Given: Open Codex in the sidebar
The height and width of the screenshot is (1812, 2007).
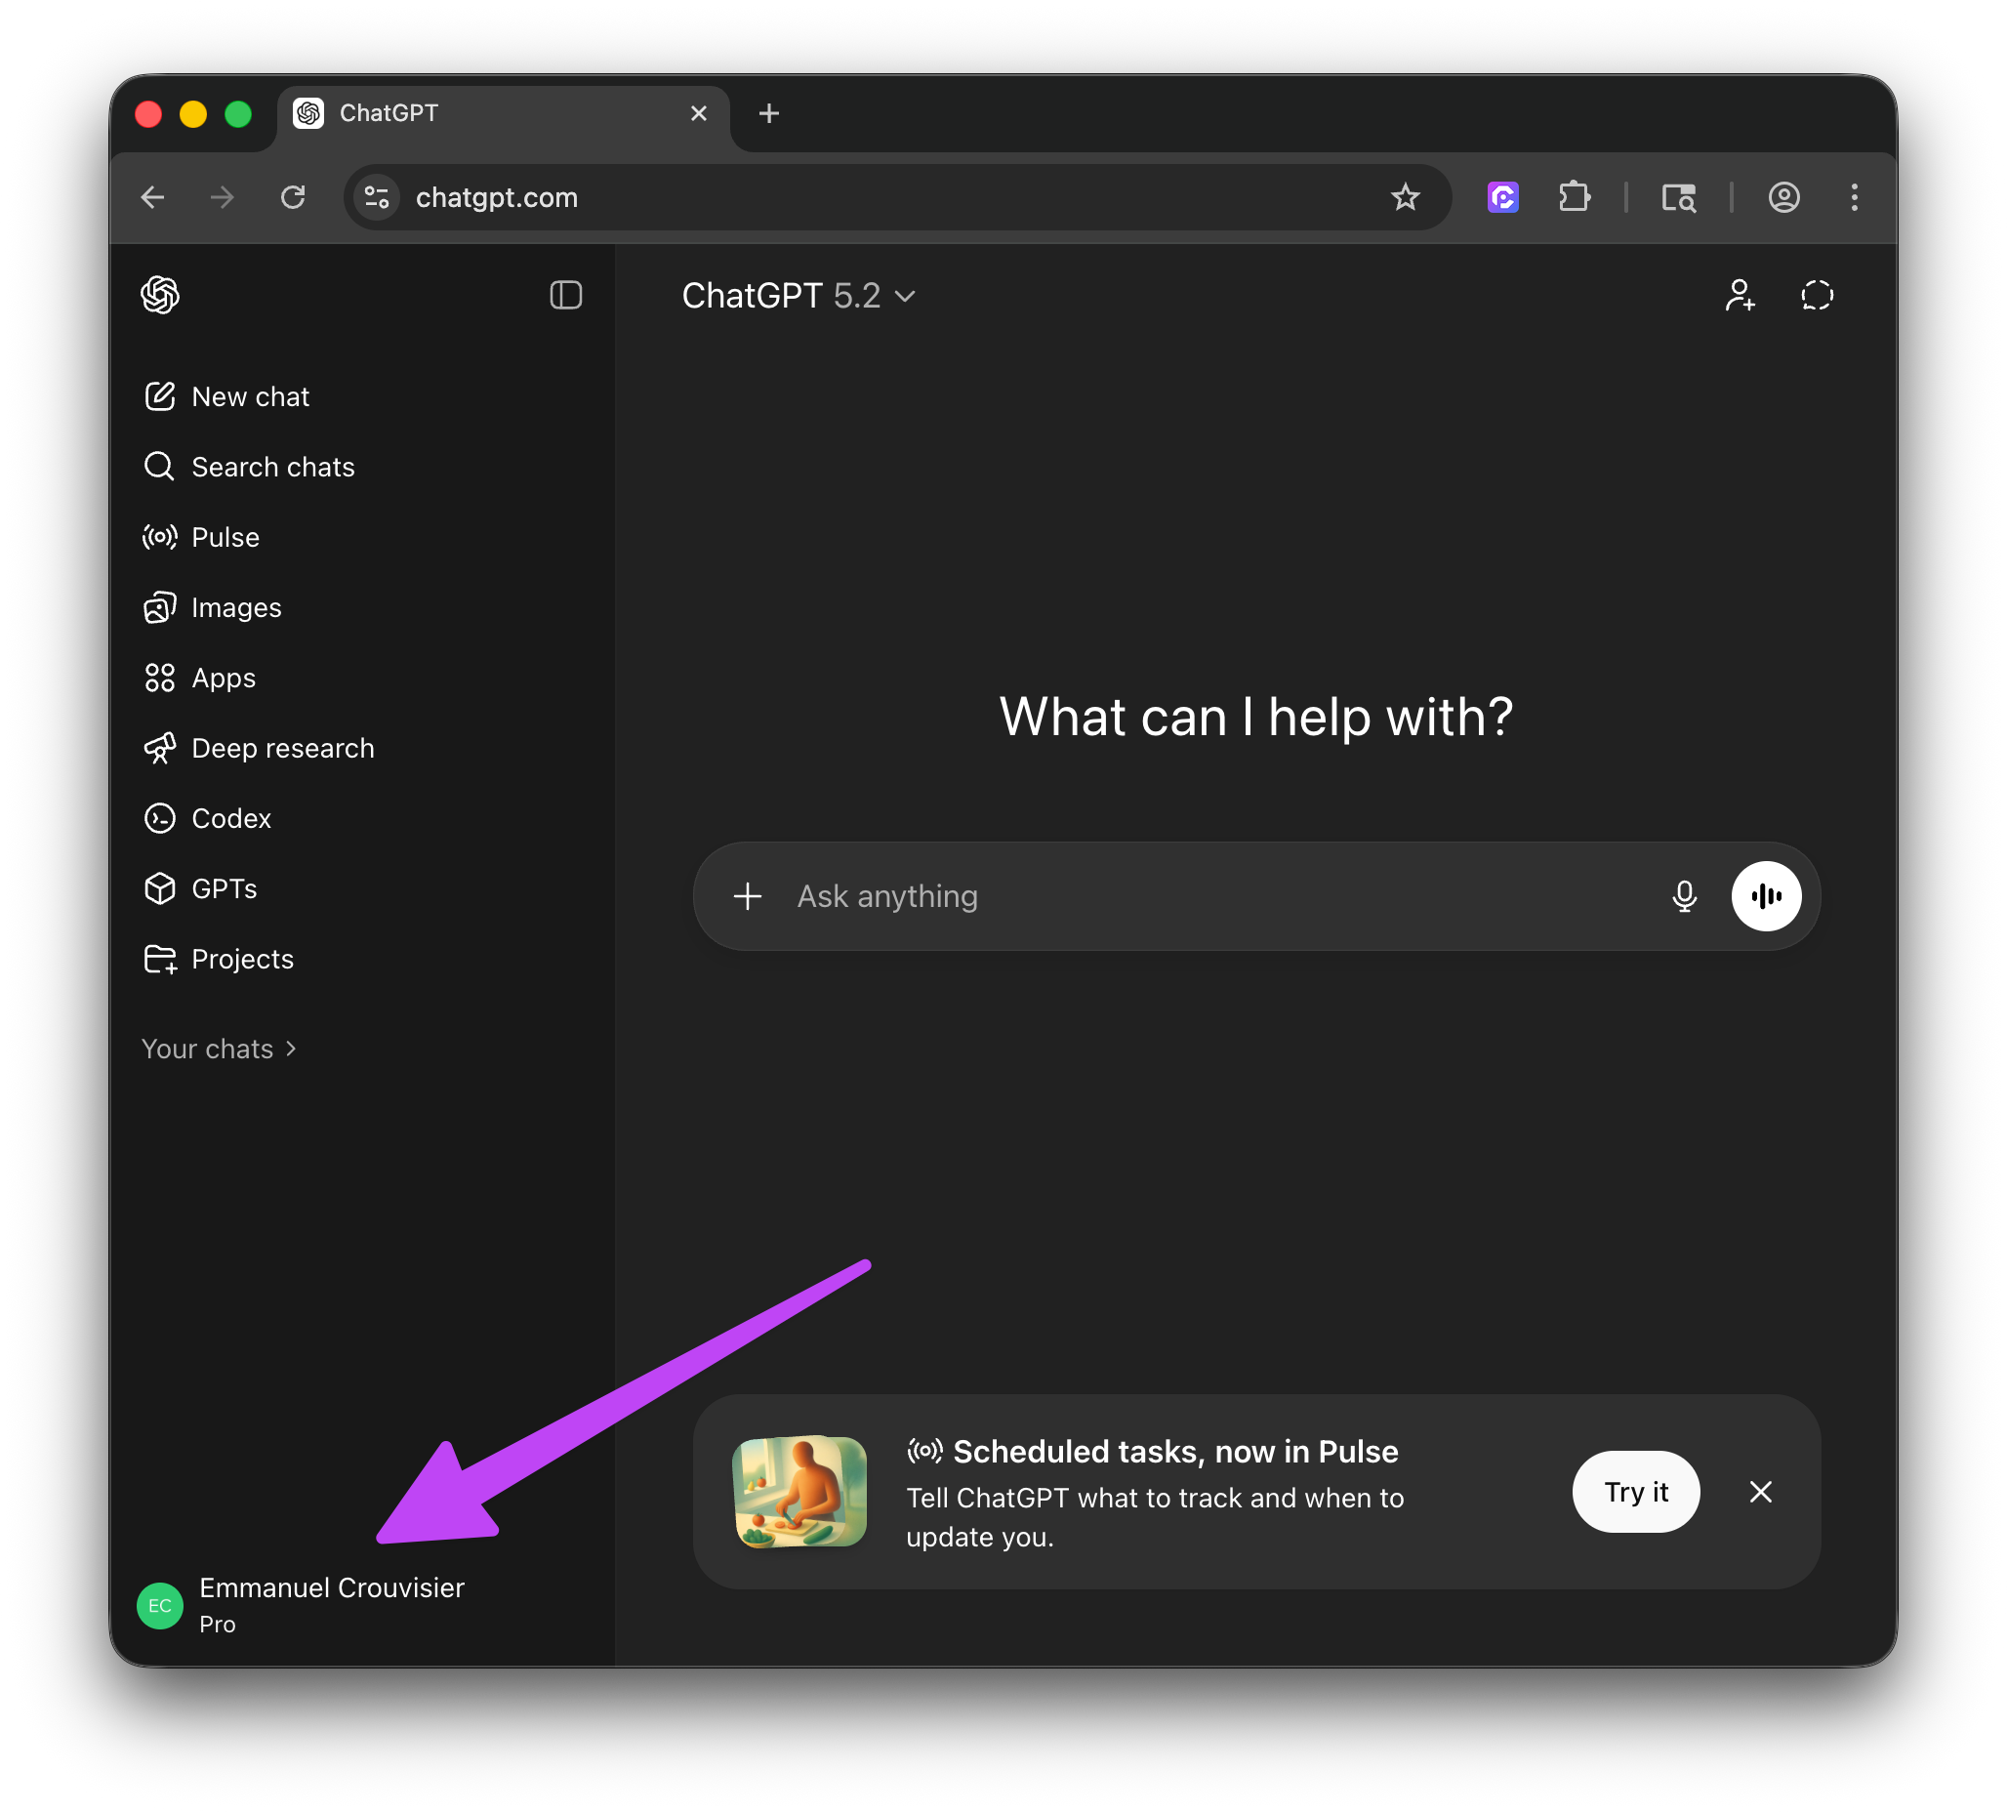Looking at the screenshot, I should [x=230, y=818].
